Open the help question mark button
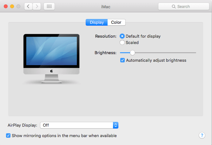The image size is (212, 145). click(202, 135)
